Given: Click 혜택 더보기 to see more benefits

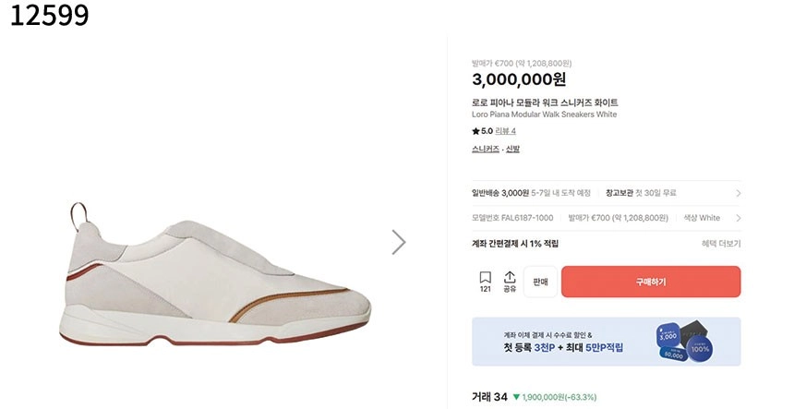Looking at the screenshot, I should (x=720, y=244).
